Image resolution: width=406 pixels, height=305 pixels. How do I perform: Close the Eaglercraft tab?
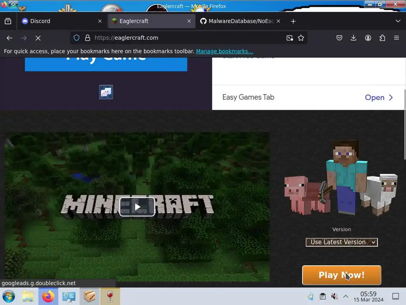coord(189,21)
